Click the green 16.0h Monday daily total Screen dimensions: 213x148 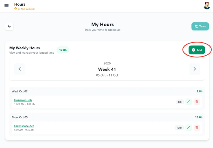click(x=199, y=117)
